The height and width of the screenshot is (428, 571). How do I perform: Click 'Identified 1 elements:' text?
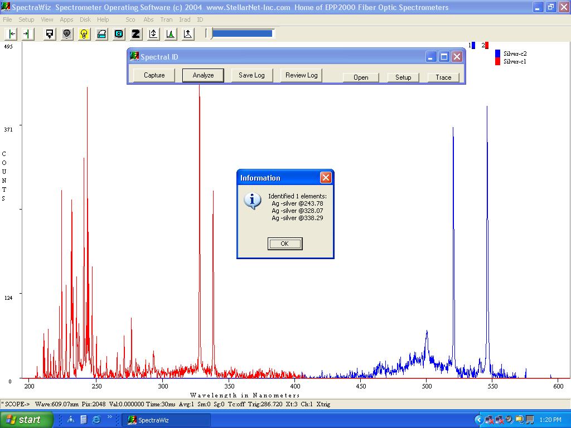pyautogui.click(x=298, y=196)
